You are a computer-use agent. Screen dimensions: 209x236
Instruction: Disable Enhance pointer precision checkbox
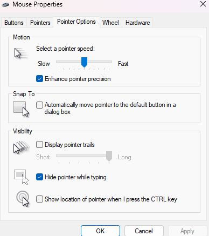click(39, 79)
